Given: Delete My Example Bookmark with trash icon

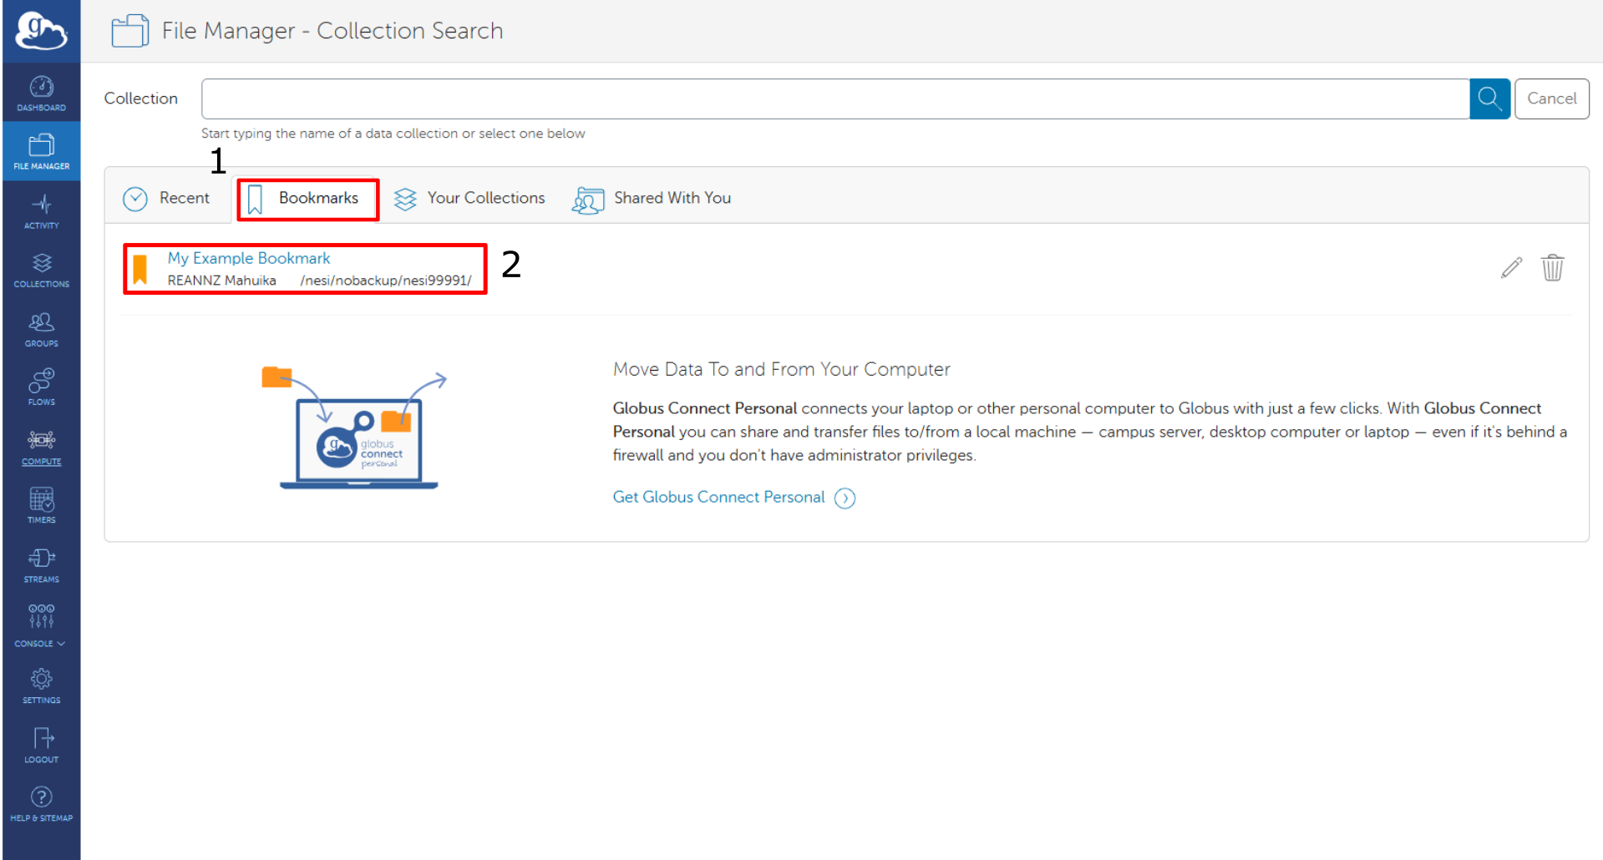Looking at the screenshot, I should point(1552,268).
